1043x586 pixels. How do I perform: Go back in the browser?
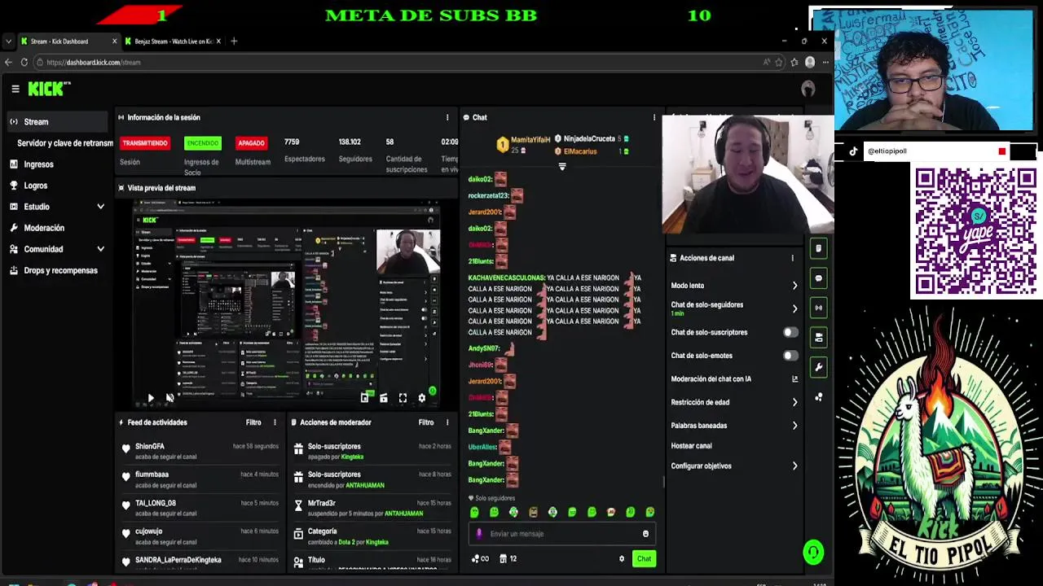[8, 62]
